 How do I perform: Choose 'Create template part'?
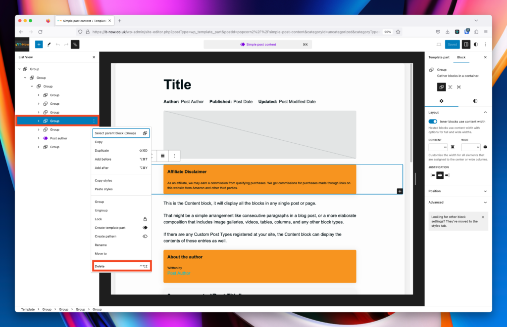click(x=121, y=228)
